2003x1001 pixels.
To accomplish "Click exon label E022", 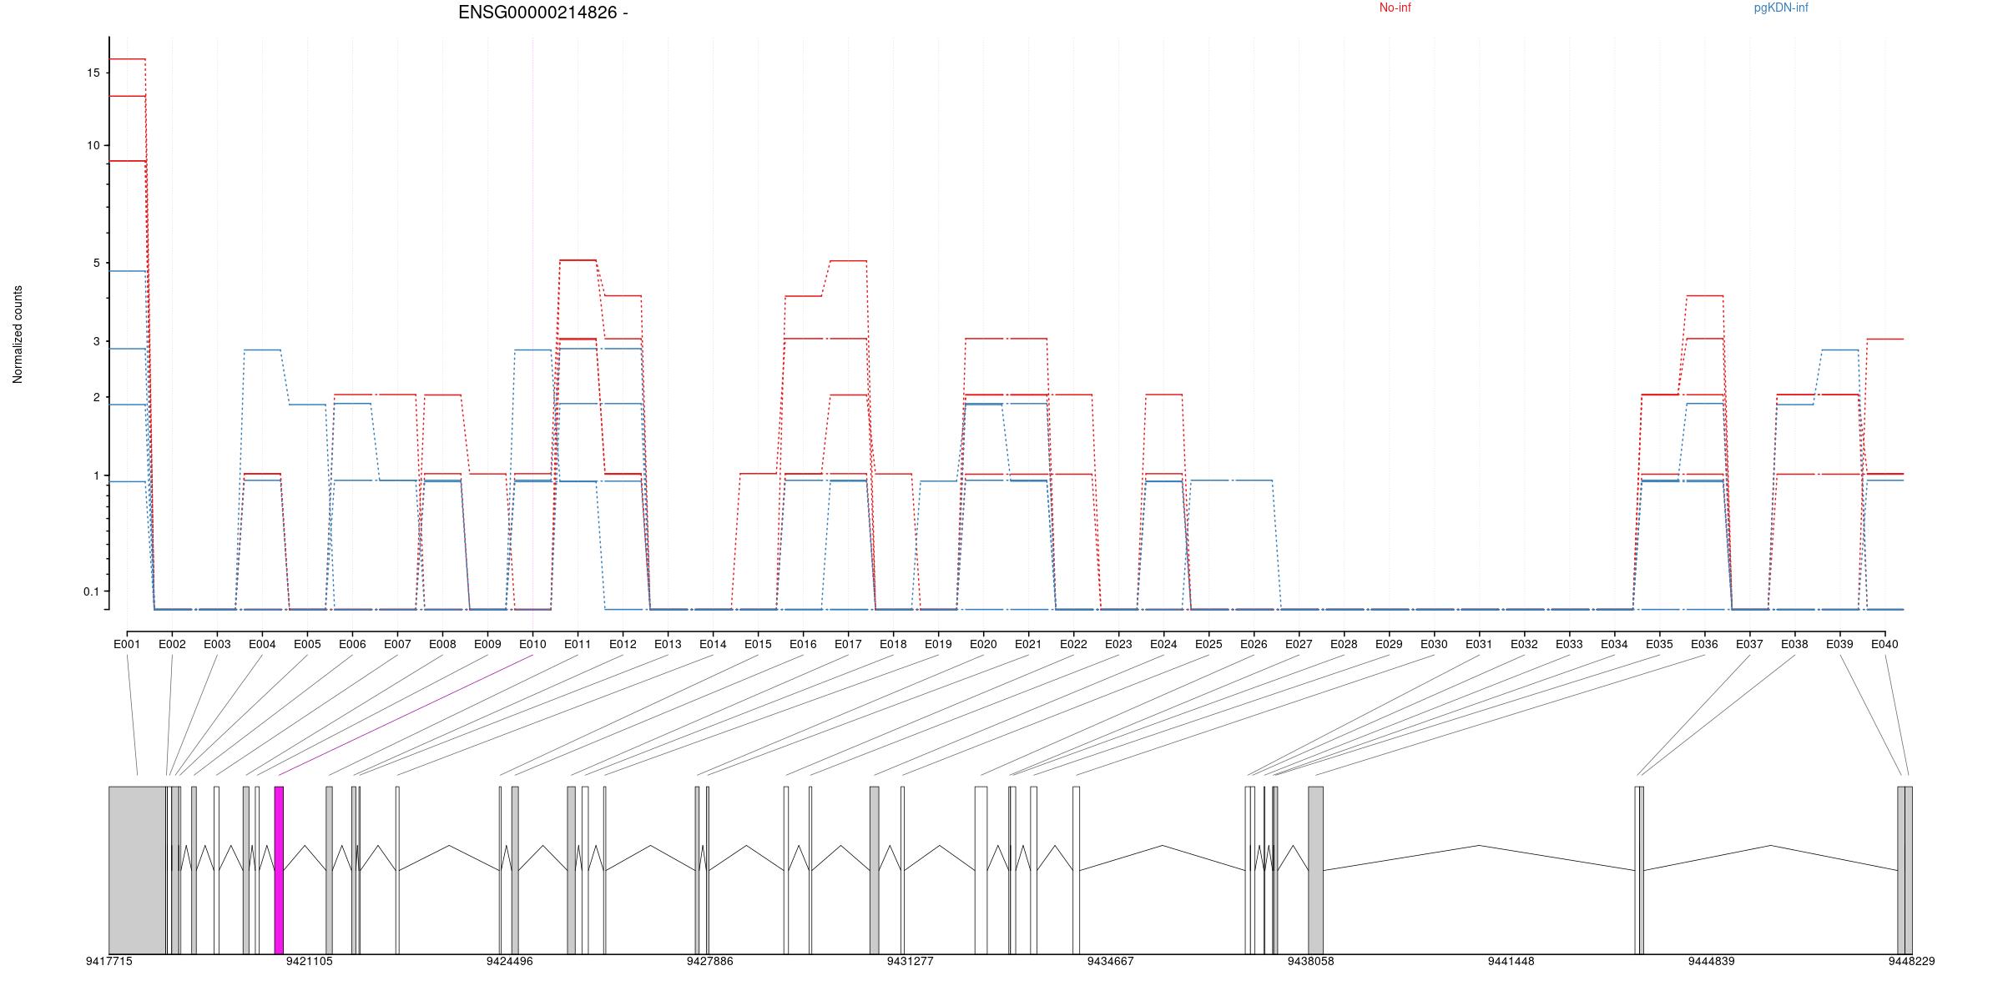I will pyautogui.click(x=1073, y=644).
